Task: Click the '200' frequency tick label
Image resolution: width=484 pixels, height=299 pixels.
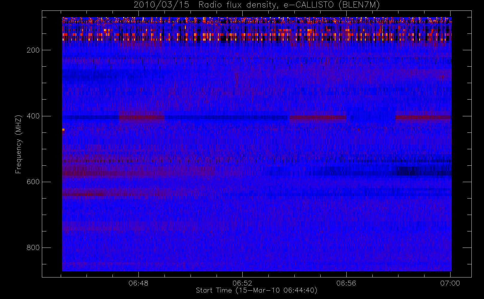Action: [x=33, y=50]
